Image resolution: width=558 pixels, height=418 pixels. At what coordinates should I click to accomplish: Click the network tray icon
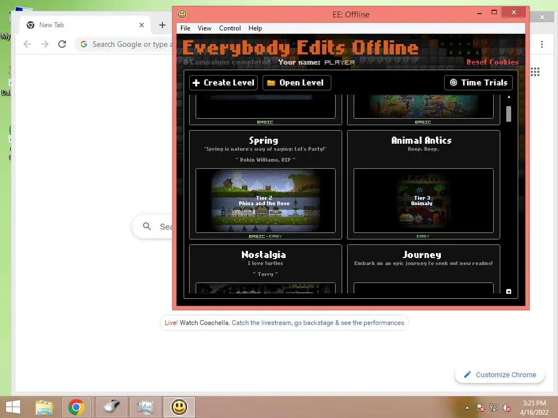(494, 408)
